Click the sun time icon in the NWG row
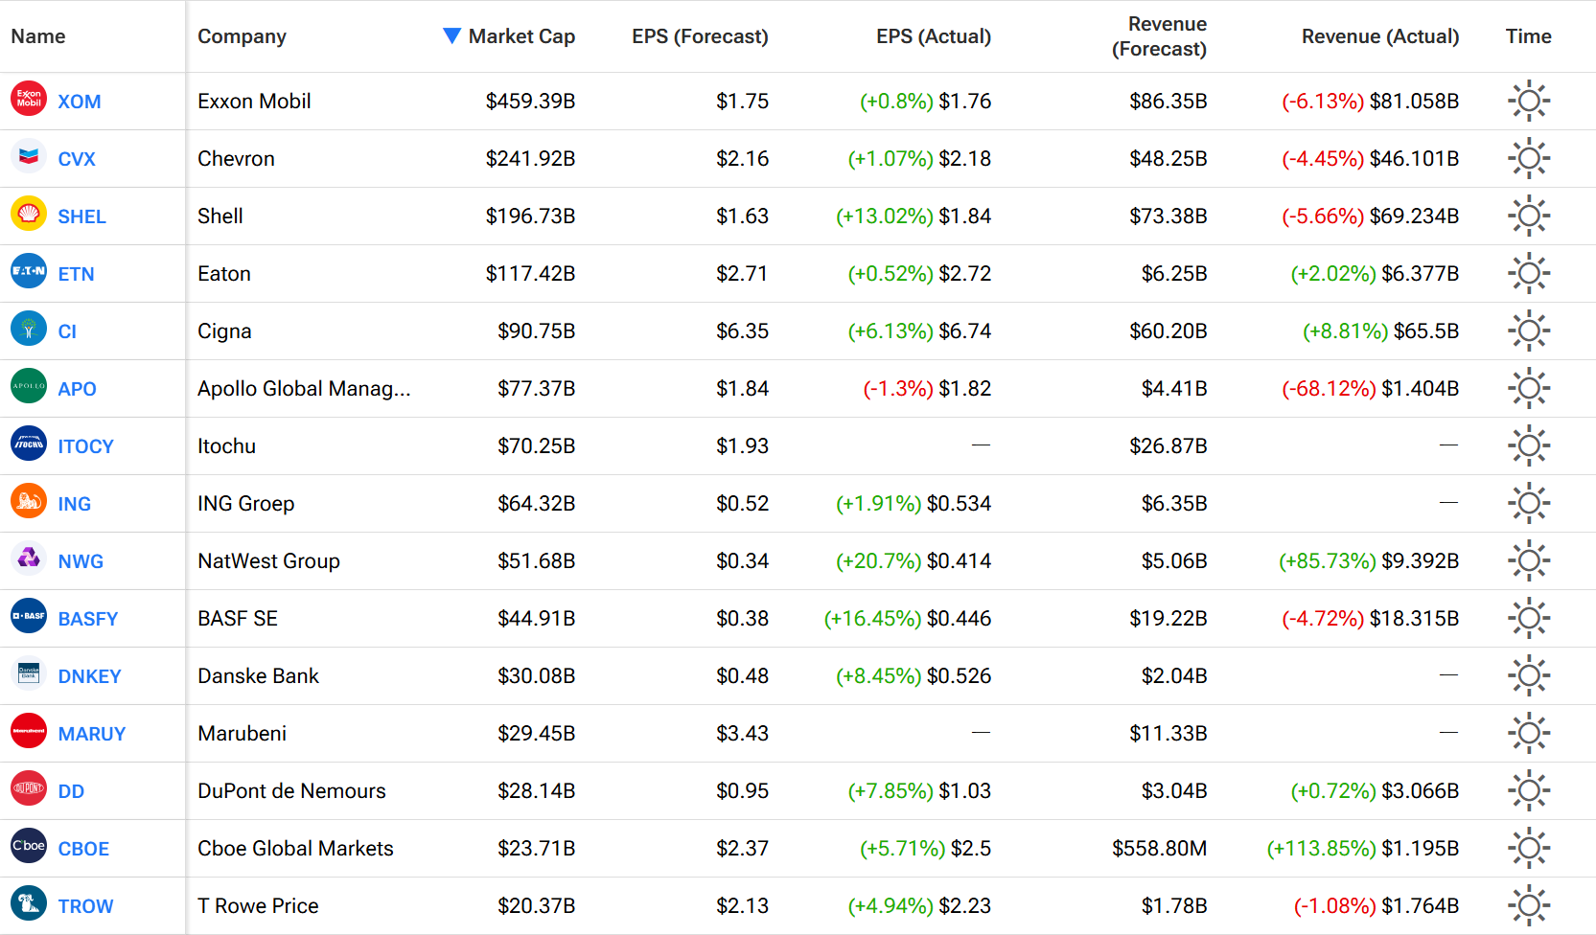The image size is (1596, 935). tap(1529, 560)
